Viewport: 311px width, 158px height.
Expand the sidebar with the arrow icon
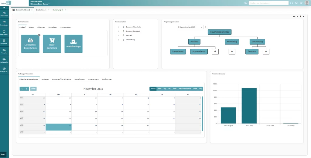point(4,8)
